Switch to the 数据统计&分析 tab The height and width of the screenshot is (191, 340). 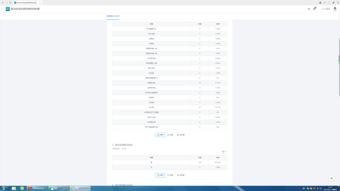[113, 16]
